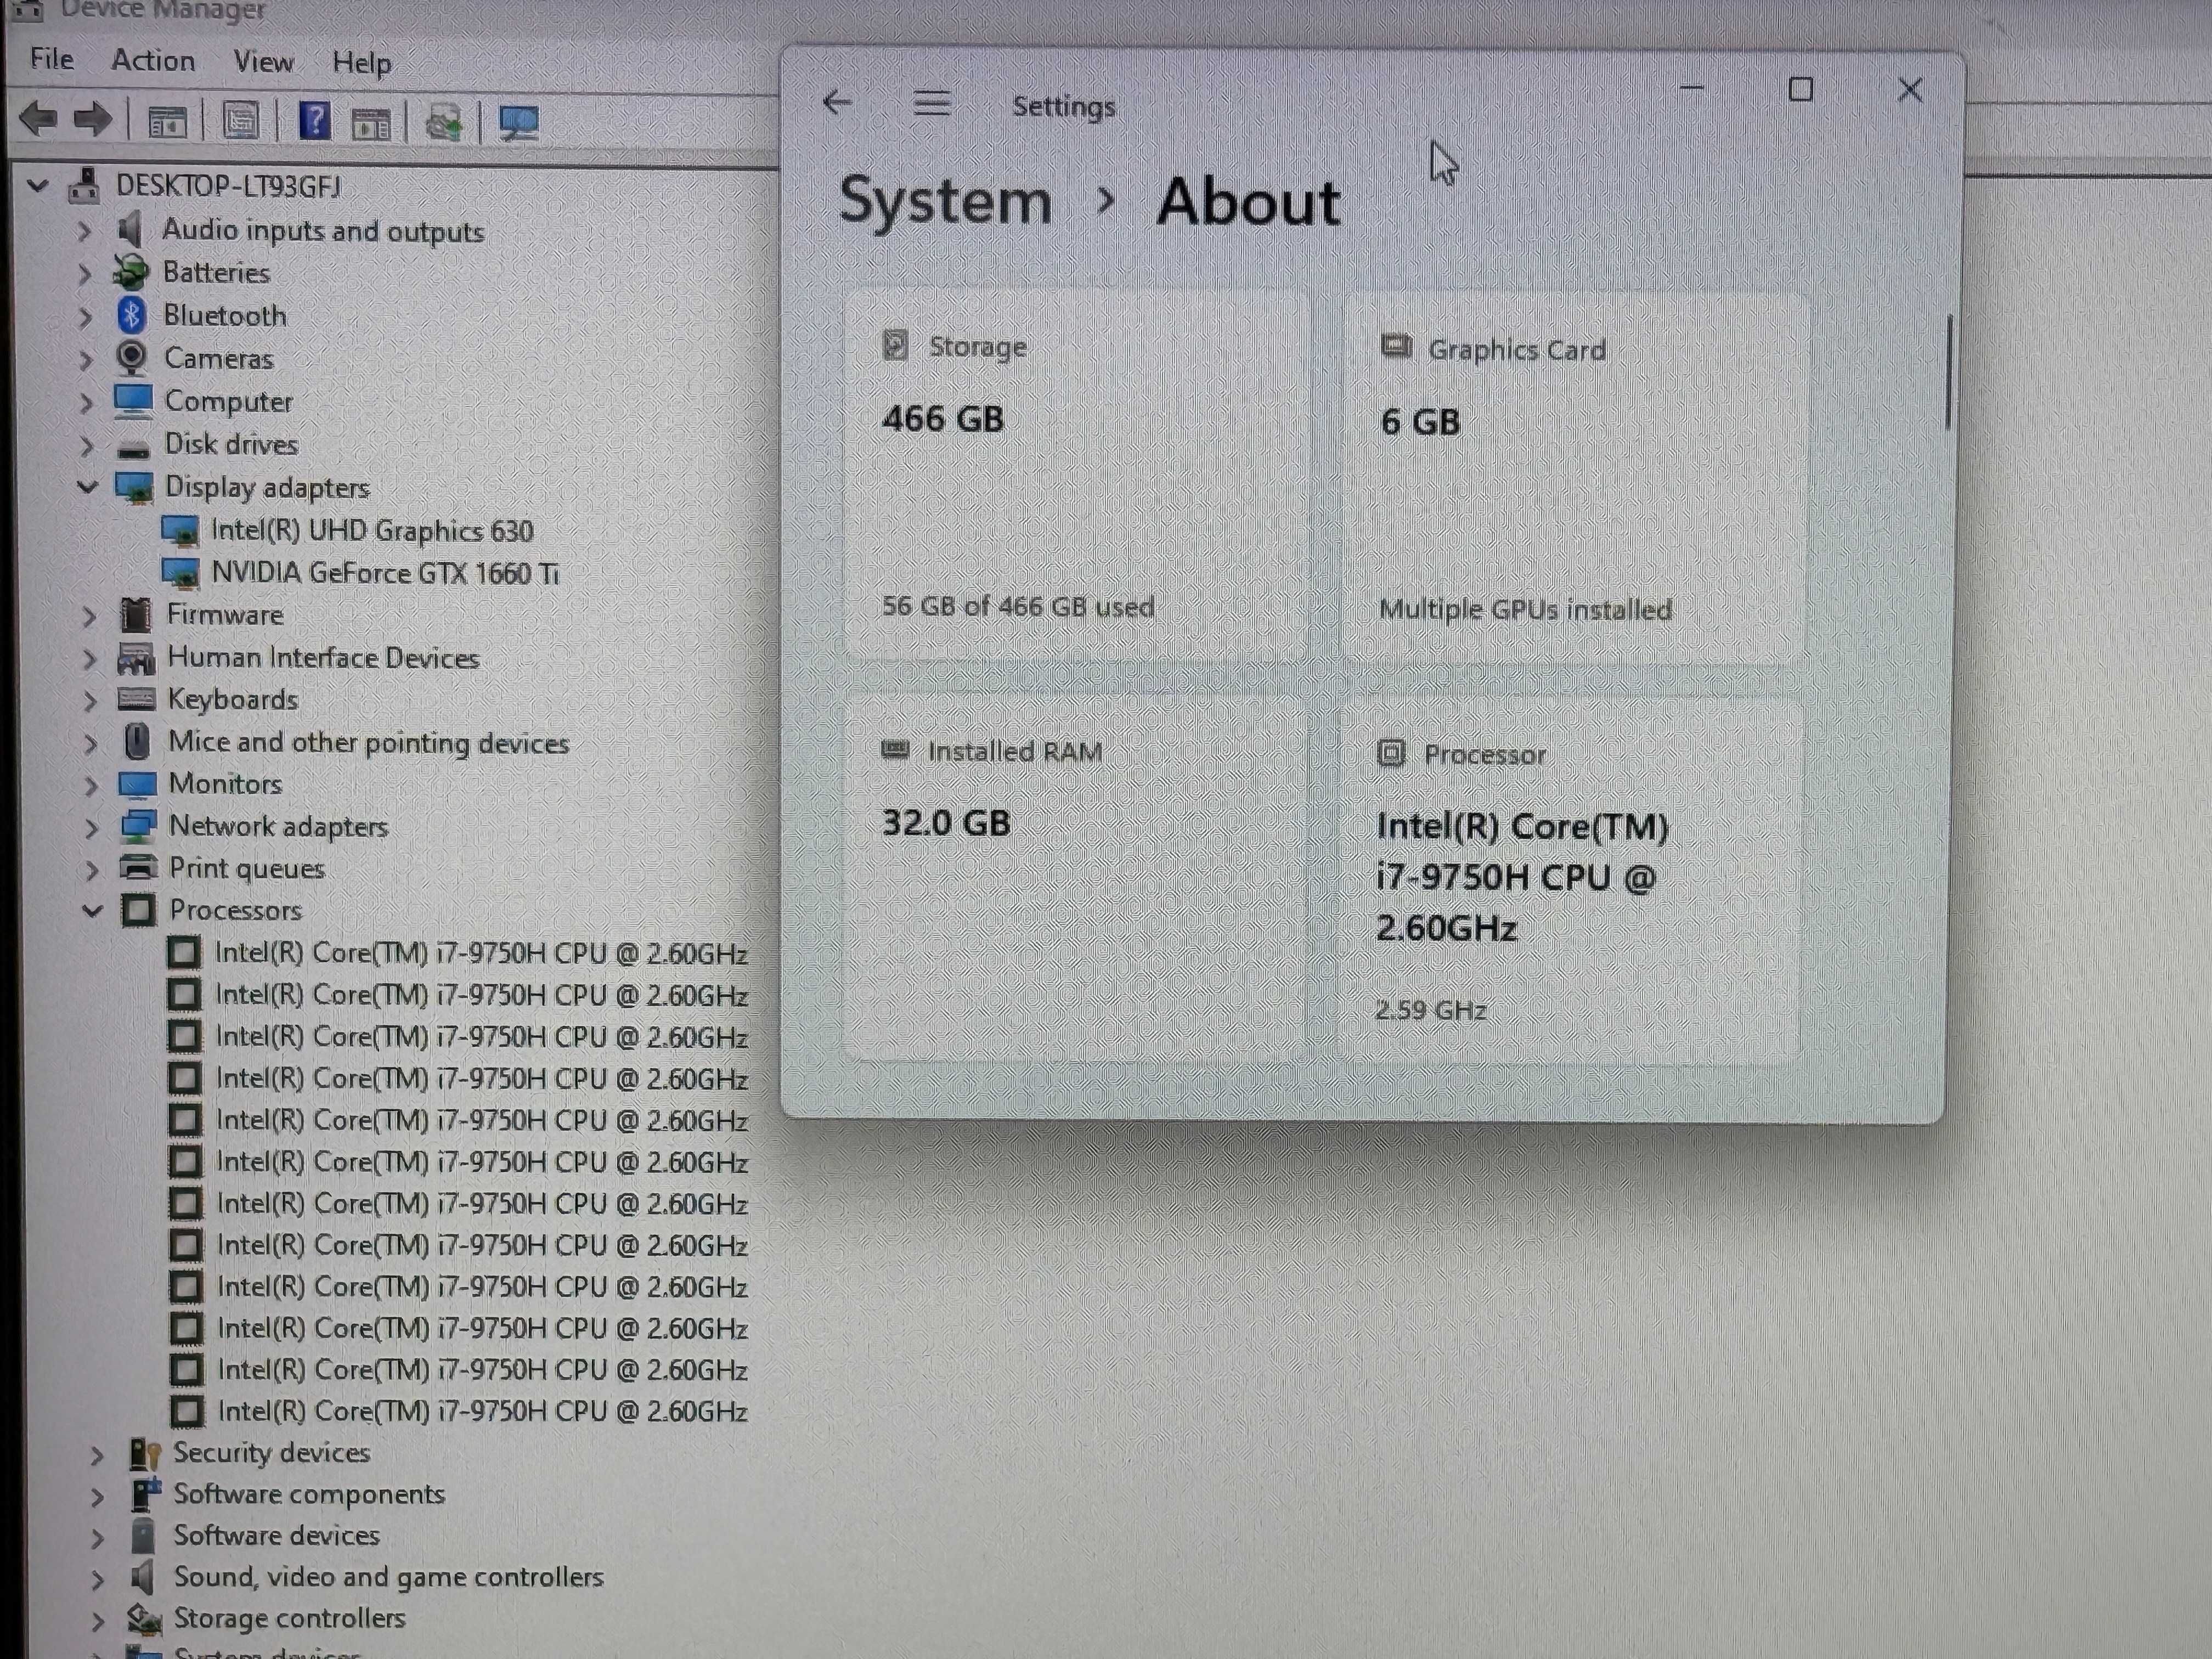Click the Action Pane toolbar icon in Device Manager
The image size is (2212, 1659).
point(370,124)
